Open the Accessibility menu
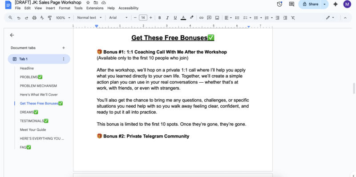356x177 pixels. pos(129,8)
